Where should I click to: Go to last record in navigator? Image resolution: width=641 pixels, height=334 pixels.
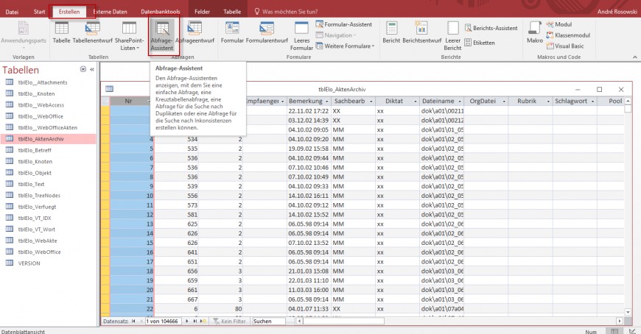click(195, 321)
